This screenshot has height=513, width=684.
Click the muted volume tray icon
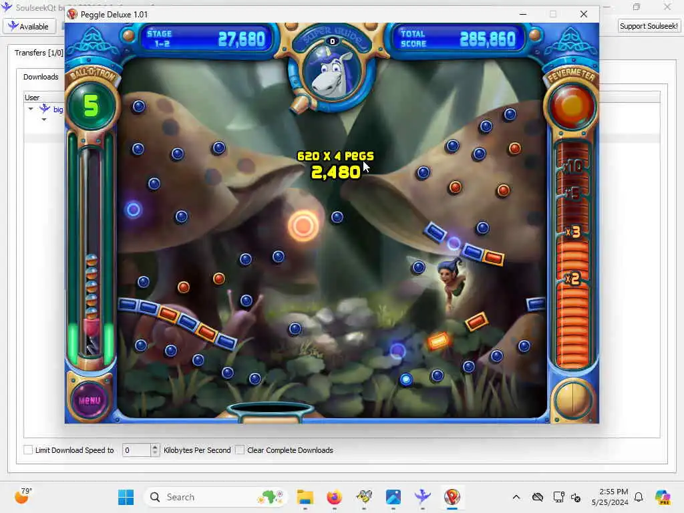pos(576,497)
